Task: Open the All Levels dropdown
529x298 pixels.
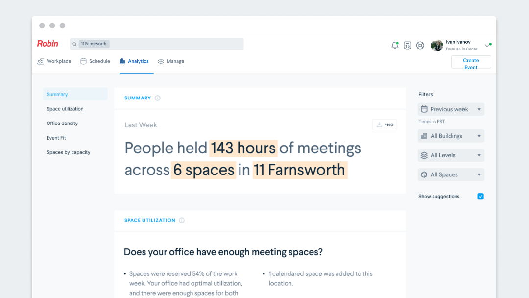Action: [451, 155]
